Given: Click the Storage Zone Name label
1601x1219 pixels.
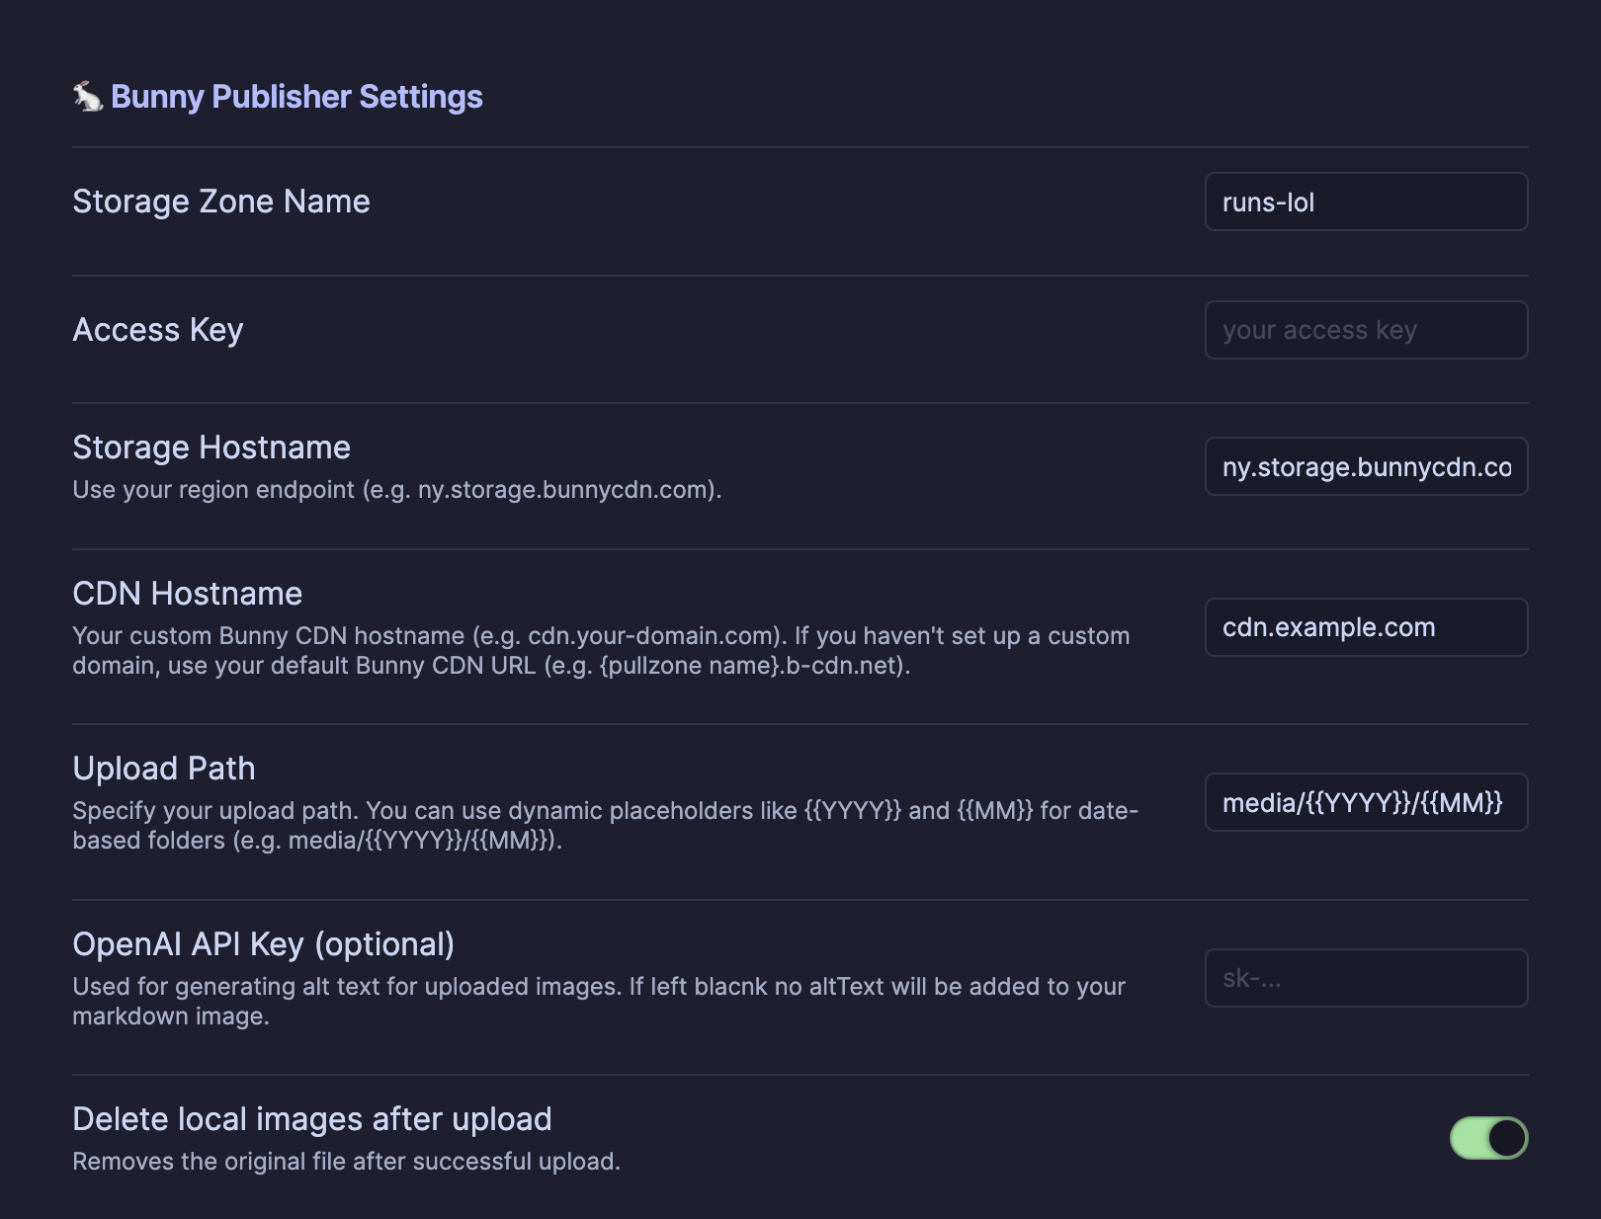Looking at the screenshot, I should pos(221,202).
